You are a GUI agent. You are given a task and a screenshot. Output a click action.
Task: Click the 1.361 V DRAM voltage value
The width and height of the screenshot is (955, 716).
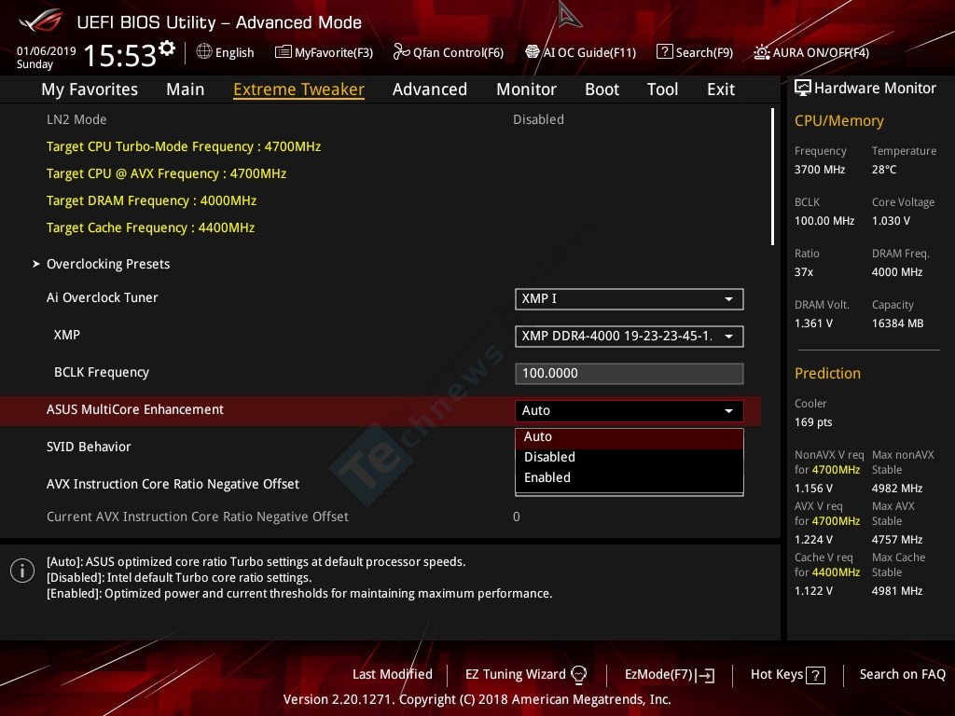tap(813, 324)
